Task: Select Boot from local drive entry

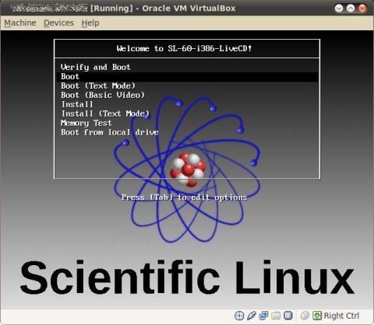Action: point(110,132)
